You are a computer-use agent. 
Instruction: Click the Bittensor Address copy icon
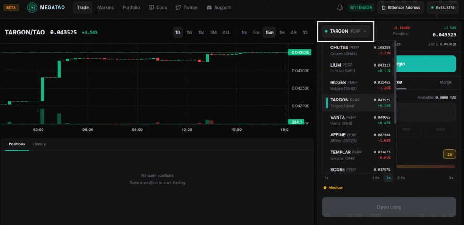click(383, 8)
